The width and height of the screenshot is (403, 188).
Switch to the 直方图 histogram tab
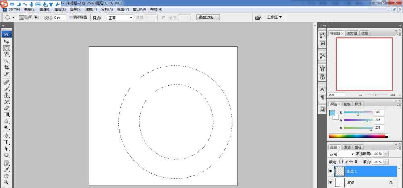351,33
